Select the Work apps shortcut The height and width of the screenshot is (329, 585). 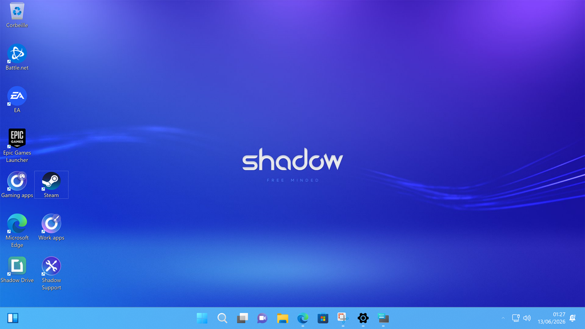tap(51, 227)
